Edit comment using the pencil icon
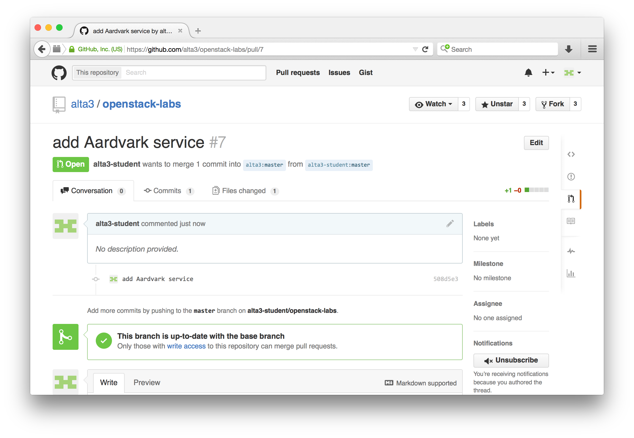This screenshot has width=634, height=438. tap(450, 224)
